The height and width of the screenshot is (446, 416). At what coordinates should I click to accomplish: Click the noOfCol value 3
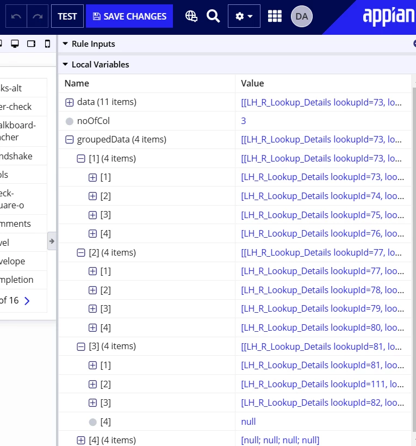[x=244, y=121]
